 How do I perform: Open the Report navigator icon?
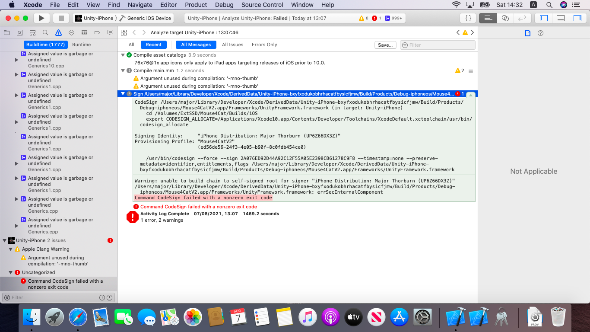click(x=110, y=33)
